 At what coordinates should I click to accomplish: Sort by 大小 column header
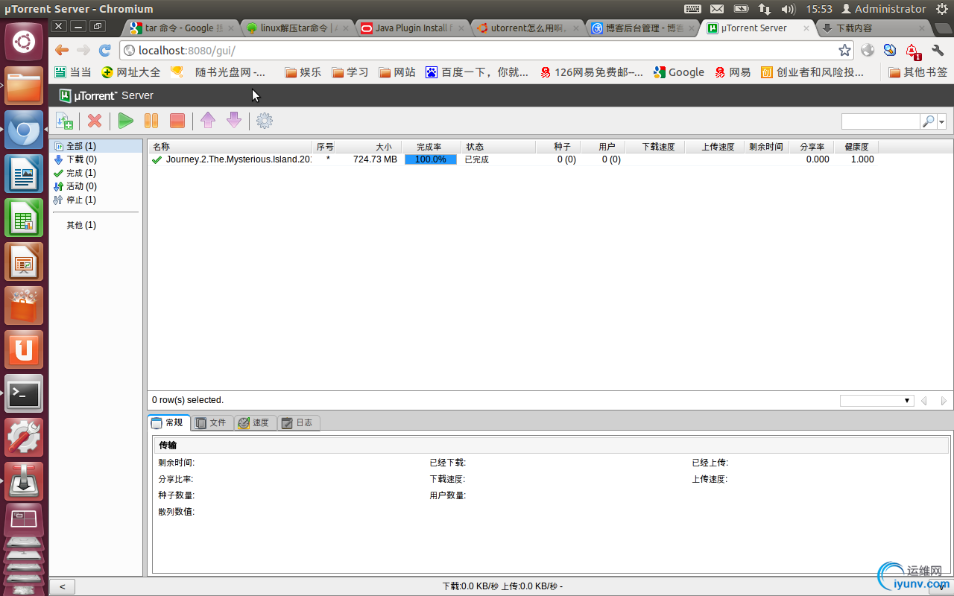click(368, 147)
